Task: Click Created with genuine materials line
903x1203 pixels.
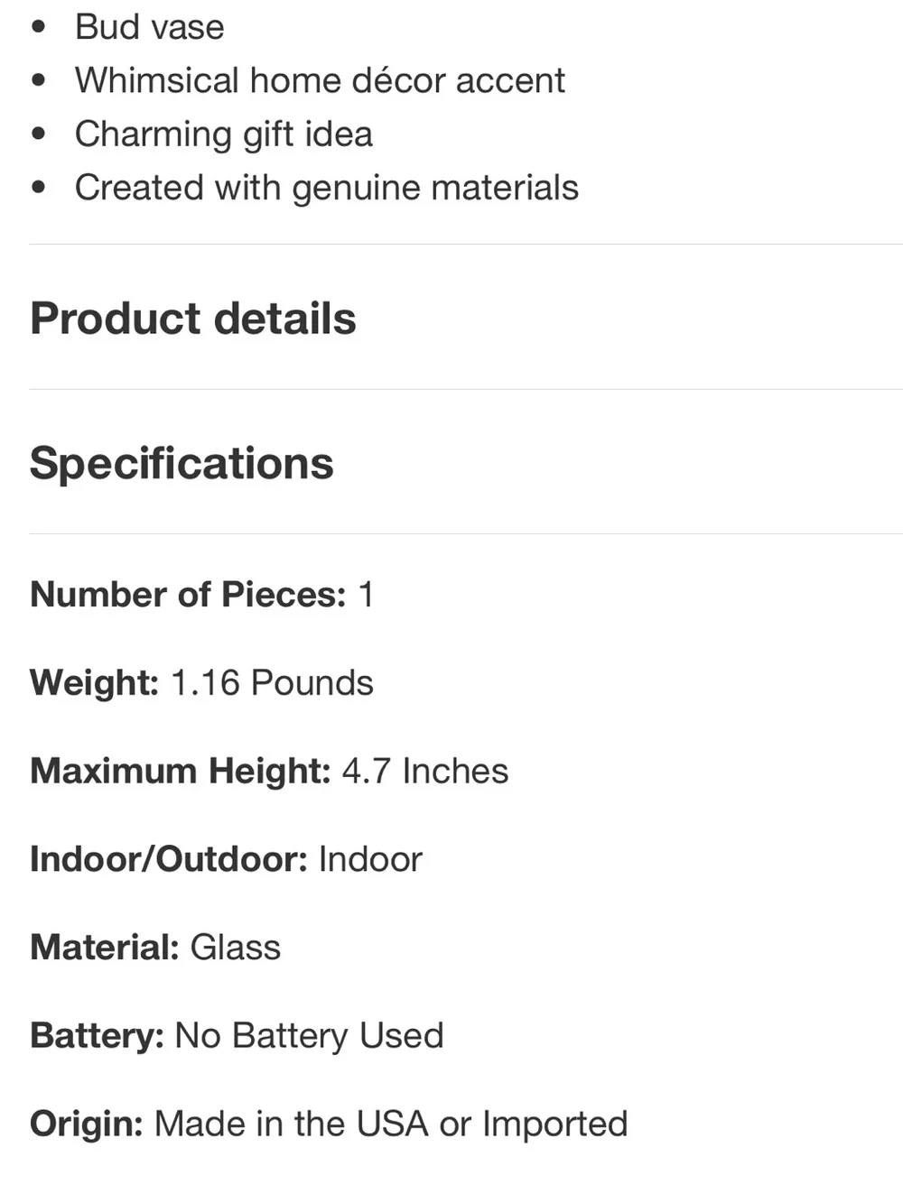Action: [326, 188]
